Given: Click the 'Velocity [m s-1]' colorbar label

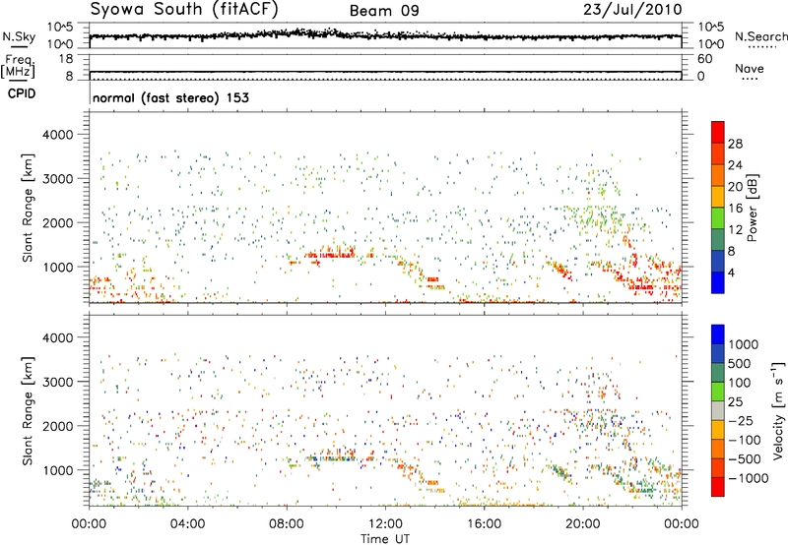Looking at the screenshot, I should tap(778, 410).
